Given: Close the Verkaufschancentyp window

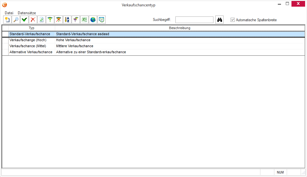Looking at the screenshot, I should pos(298,4).
